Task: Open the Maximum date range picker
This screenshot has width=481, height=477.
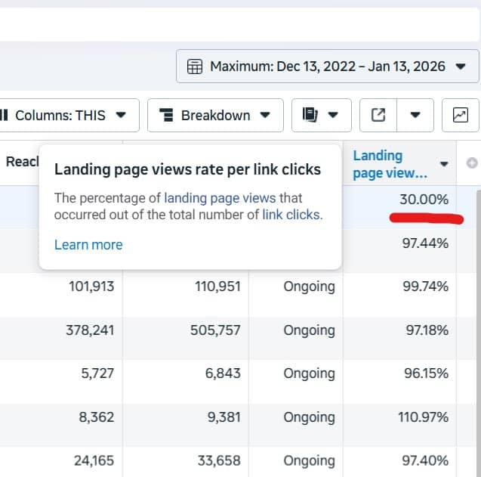Action: click(x=327, y=67)
